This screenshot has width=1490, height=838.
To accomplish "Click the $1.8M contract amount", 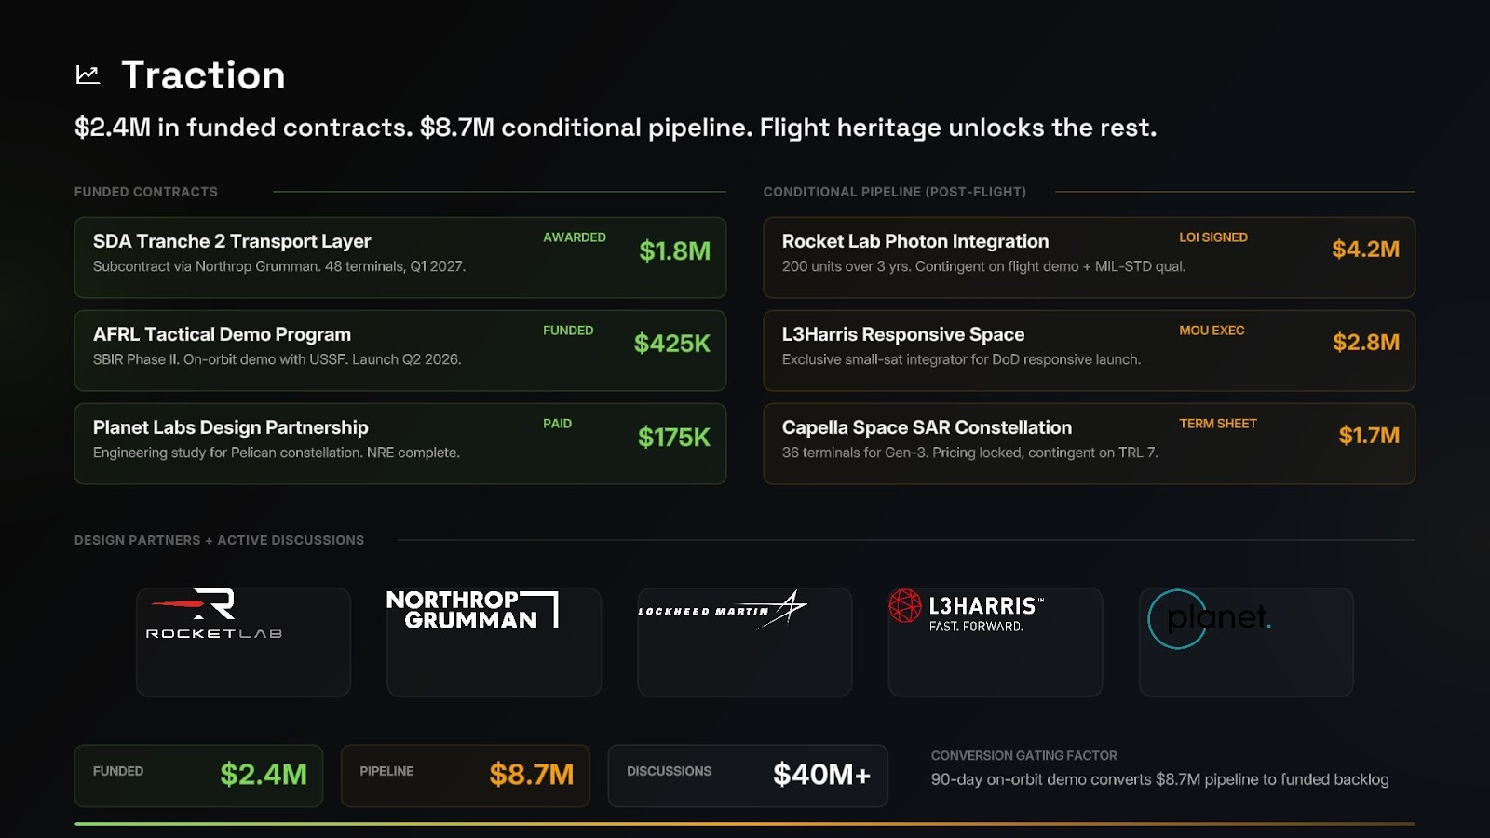I will [674, 250].
